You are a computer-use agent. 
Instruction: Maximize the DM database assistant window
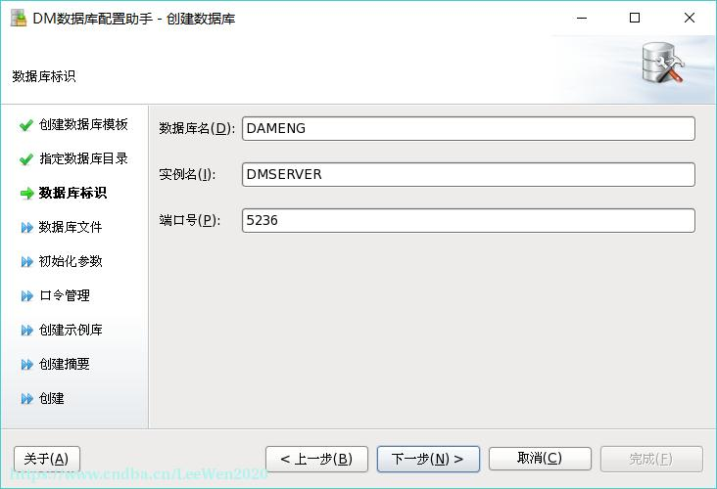coord(635,18)
